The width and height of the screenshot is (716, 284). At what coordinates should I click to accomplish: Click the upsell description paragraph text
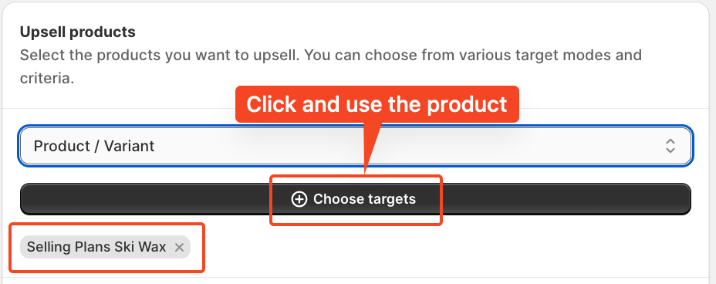click(x=331, y=66)
